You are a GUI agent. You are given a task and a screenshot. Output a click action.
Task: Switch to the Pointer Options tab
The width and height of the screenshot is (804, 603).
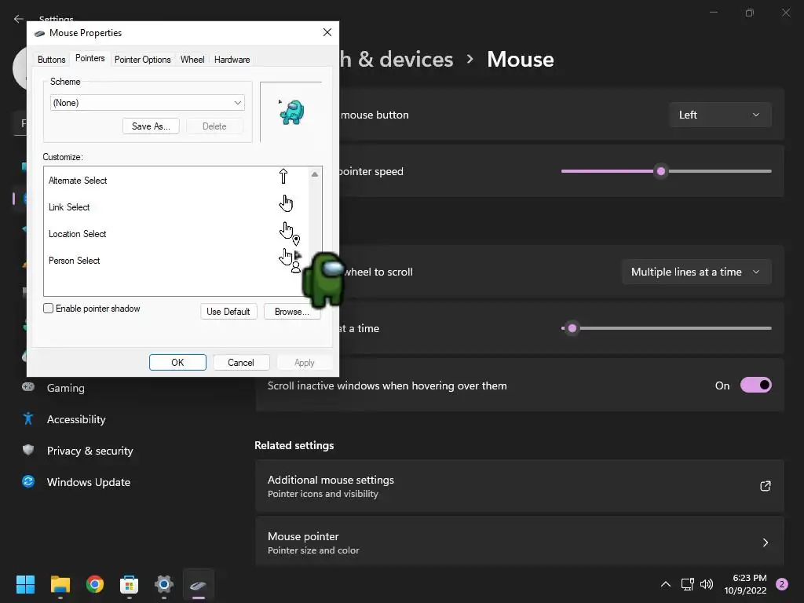(143, 60)
